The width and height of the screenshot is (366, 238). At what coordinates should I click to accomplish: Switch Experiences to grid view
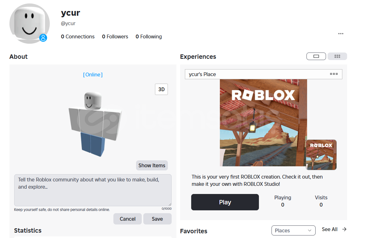[x=337, y=56]
